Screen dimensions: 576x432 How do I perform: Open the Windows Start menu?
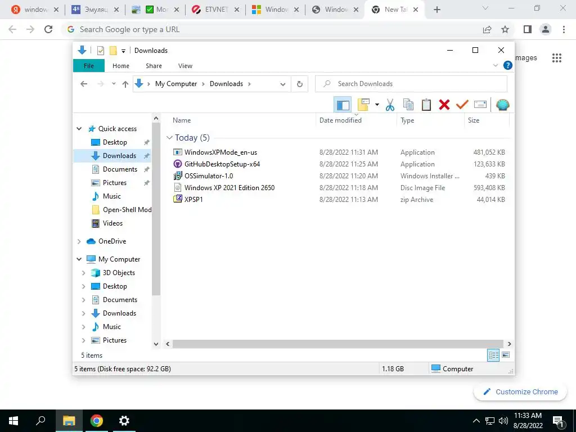point(13,421)
